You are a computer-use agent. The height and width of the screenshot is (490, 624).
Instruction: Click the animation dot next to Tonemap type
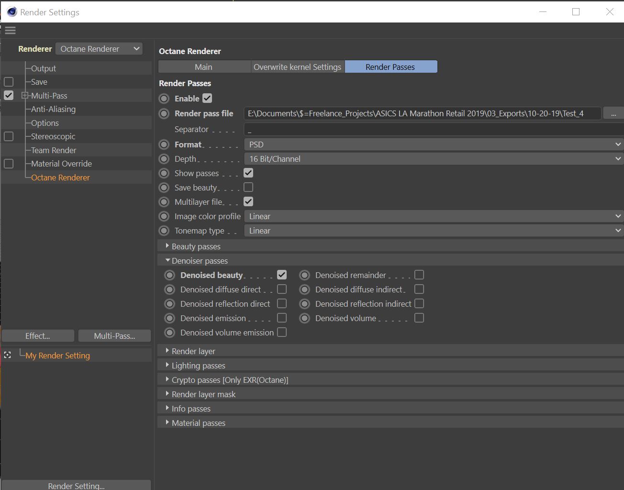[x=164, y=231]
